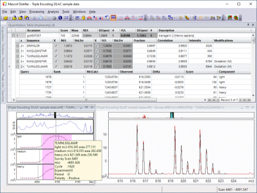Toggle H/L checkbox in row with intensity 404

click(x=97, y=51)
